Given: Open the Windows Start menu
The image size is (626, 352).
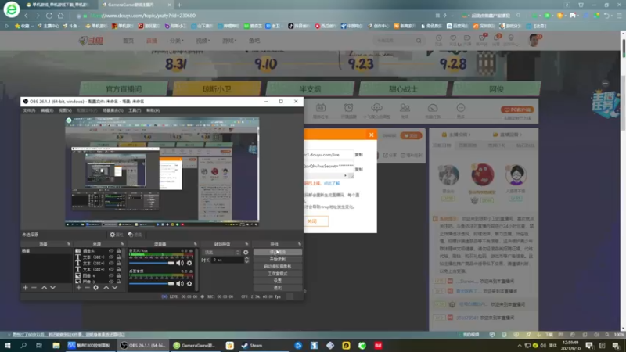Looking at the screenshot, I should [x=7, y=345].
